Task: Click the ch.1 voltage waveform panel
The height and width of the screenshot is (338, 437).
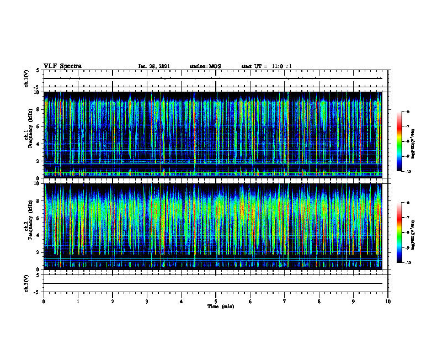Action: [216, 78]
